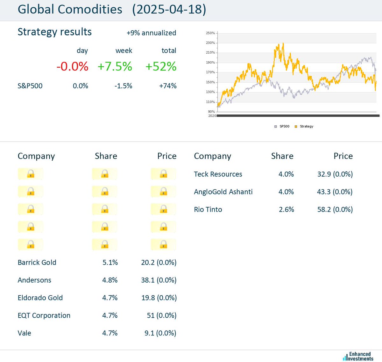Screen dimensions: 382x362
Task: Click Vale's price 9.1 (0.0%)
Action: click(160, 333)
